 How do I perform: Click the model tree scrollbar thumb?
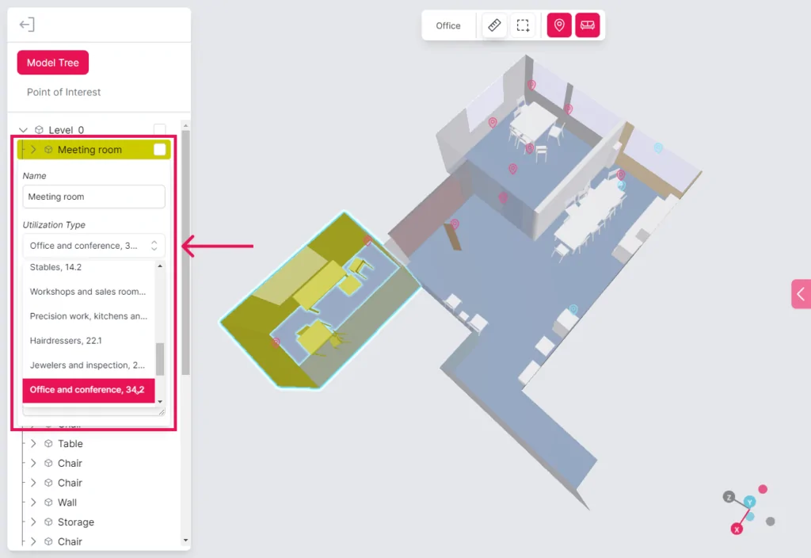(x=185, y=253)
